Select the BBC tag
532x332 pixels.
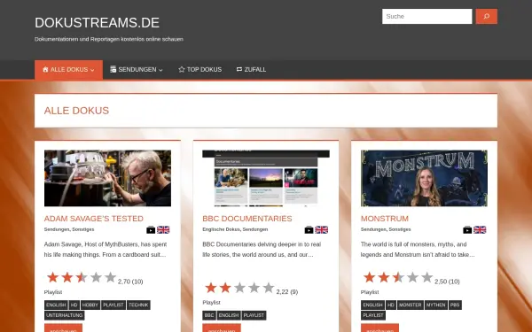(x=209, y=315)
